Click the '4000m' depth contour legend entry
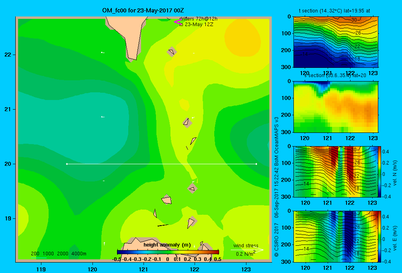 pos(79,254)
